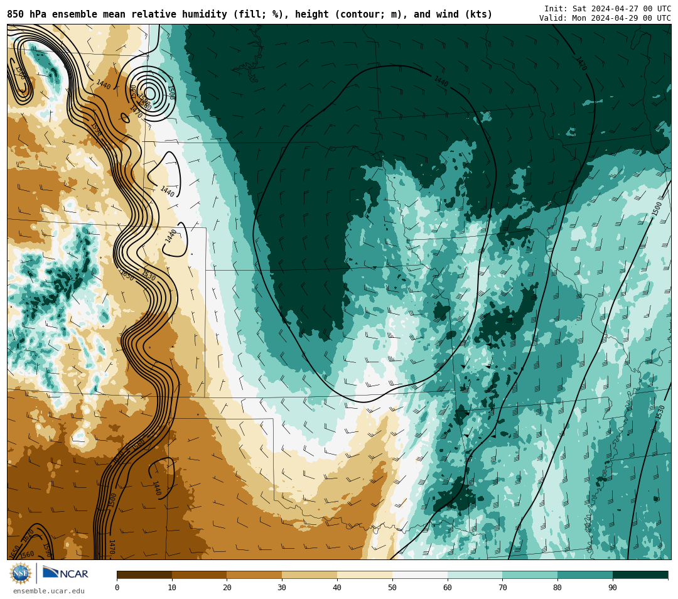This screenshot has width=678, height=599.
Task: Click the colorbar tick label '60'
Action: (448, 587)
